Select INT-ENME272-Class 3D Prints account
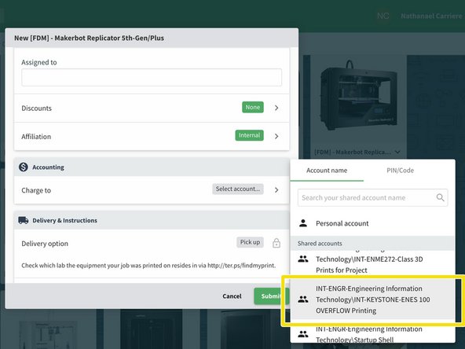Image resolution: width=465 pixels, height=349 pixels. [372, 263]
